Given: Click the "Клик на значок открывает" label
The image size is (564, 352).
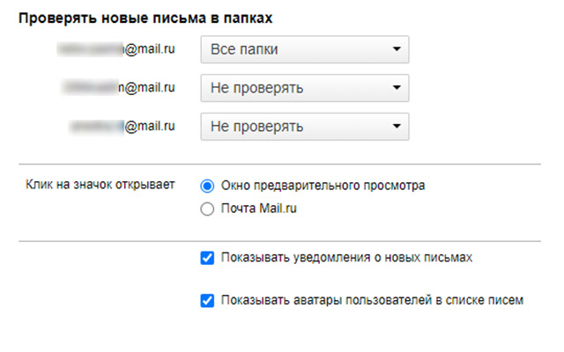Looking at the screenshot, I should point(101,186).
